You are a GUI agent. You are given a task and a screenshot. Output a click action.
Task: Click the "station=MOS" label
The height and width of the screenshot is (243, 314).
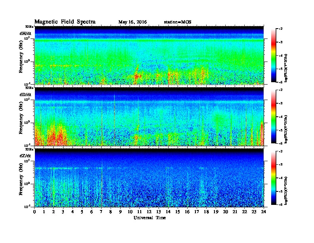coord(178,22)
